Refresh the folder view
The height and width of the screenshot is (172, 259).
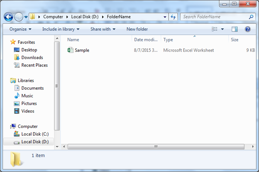tap(173, 17)
